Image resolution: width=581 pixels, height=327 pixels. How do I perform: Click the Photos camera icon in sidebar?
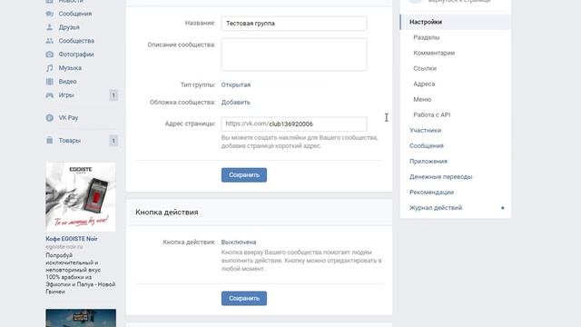point(50,54)
